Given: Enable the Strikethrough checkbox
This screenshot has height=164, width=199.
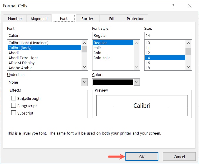Looking at the screenshot, I should [14, 98].
